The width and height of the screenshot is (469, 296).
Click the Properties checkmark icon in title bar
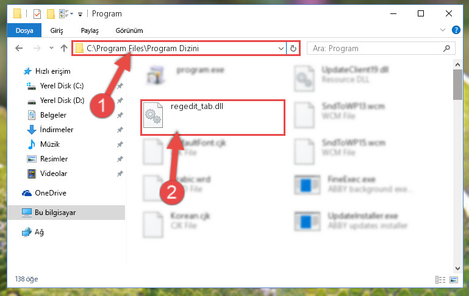click(x=37, y=14)
